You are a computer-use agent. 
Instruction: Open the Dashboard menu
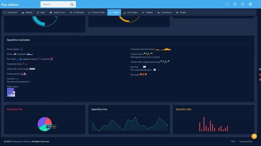(11, 13)
